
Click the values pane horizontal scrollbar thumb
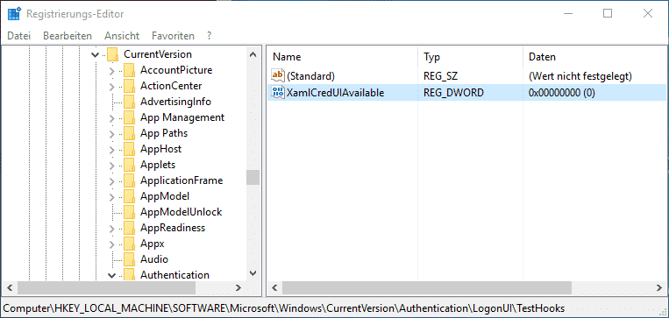pos(427,287)
